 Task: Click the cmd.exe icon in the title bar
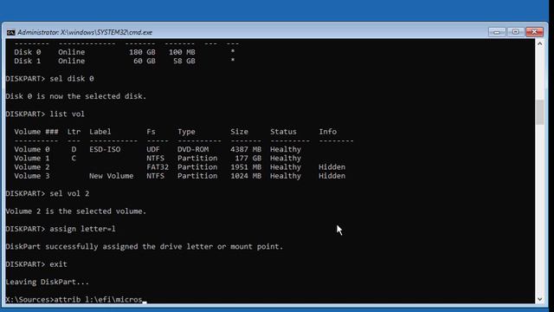point(10,33)
